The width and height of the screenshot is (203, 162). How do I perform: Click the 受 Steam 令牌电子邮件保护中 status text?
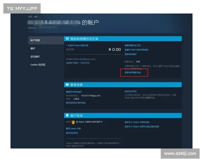[89, 122]
